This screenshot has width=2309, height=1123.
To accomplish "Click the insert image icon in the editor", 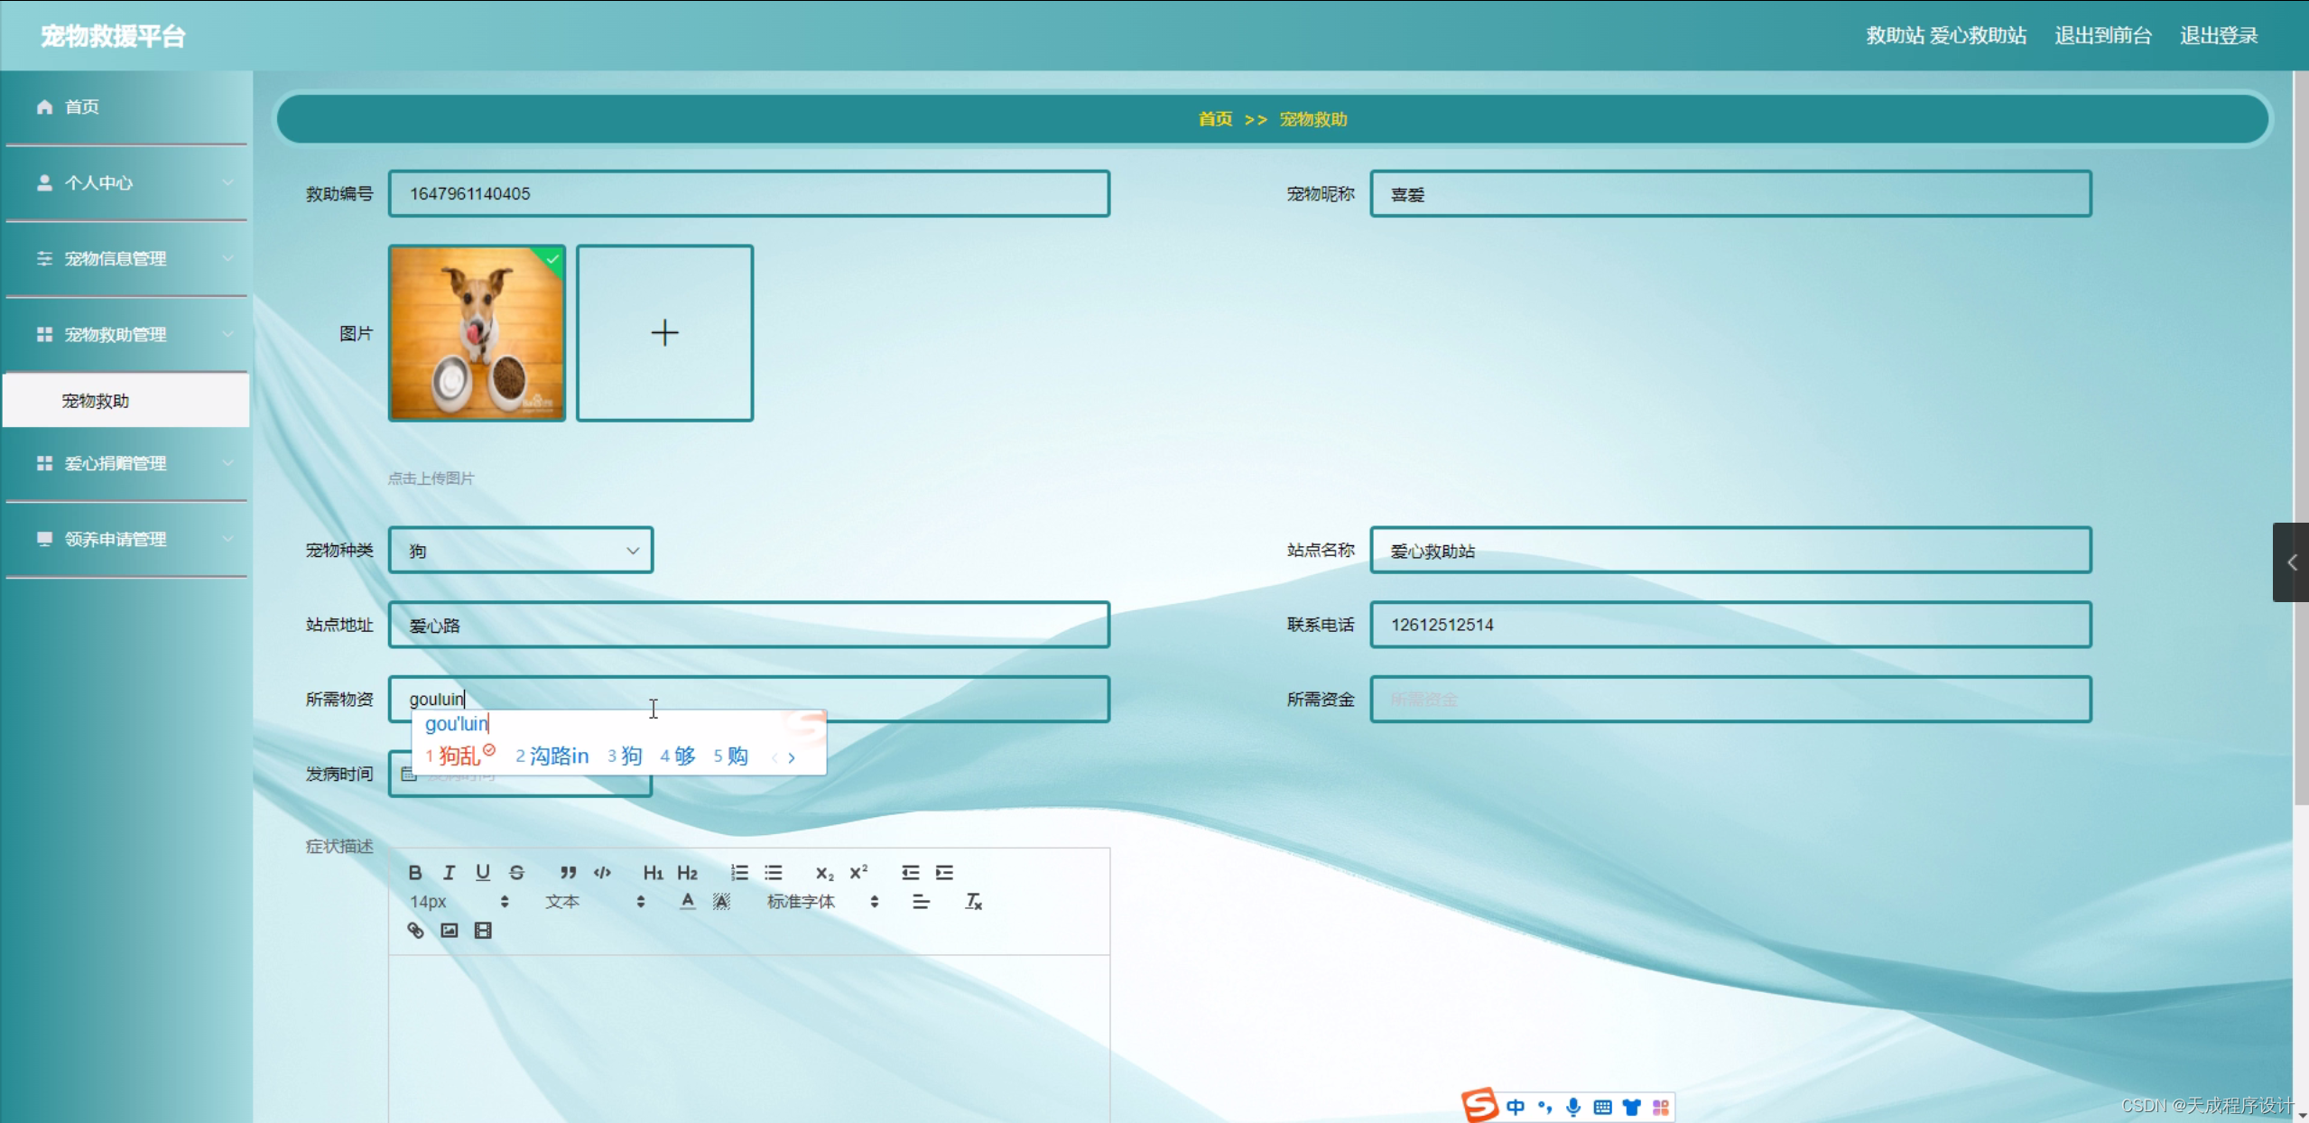I will [449, 930].
